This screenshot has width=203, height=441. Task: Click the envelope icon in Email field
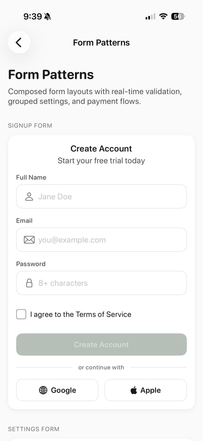point(29,240)
